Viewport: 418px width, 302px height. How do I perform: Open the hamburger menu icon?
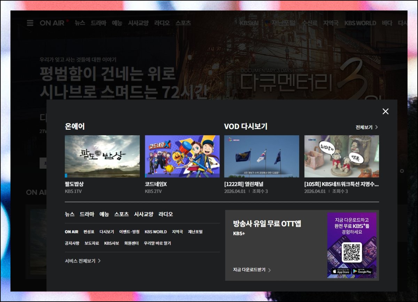coord(30,23)
